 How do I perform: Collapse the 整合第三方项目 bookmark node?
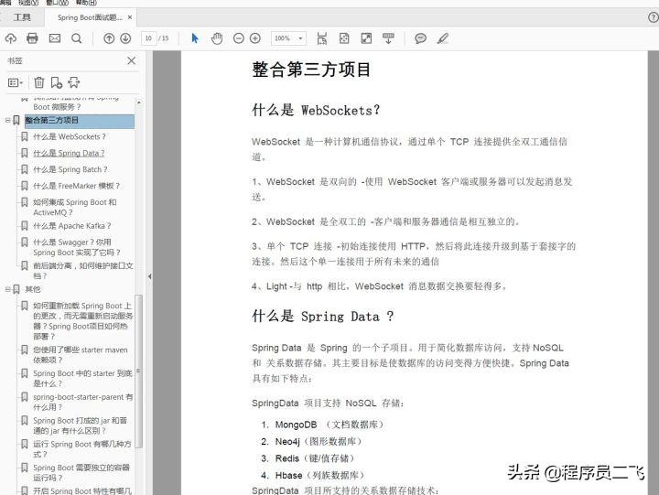7,120
